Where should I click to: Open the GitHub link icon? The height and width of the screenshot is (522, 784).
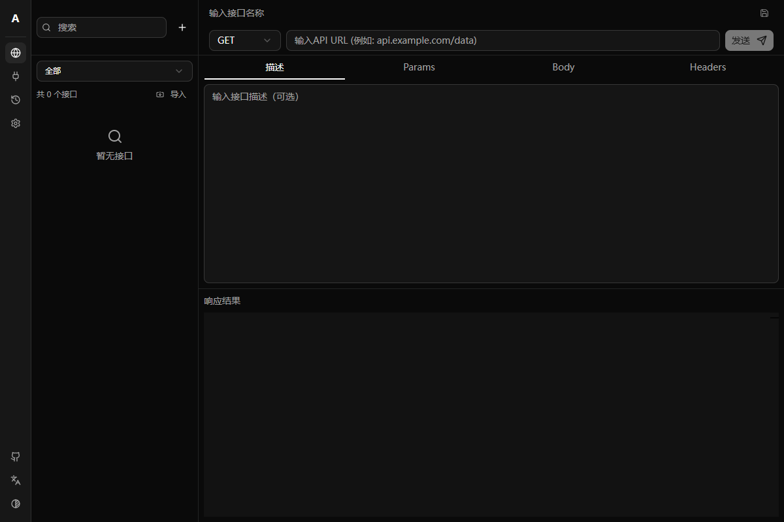coord(16,457)
